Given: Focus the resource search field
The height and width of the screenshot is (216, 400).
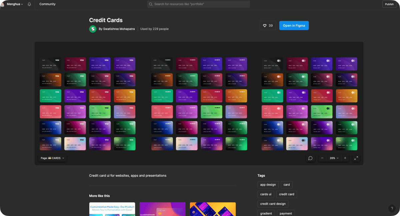Looking at the screenshot, I should [199, 4].
